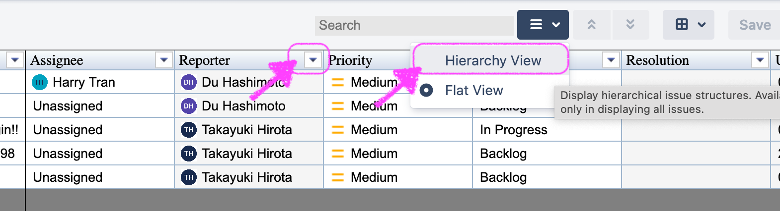Click the collapse all double-up arrows
780x211 pixels.
click(x=591, y=25)
